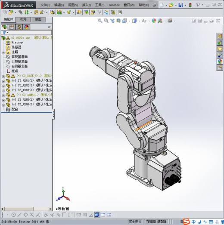This screenshot has height=225, width=224.
Task: Switch to the 装配体 tab
Action: 8,19
